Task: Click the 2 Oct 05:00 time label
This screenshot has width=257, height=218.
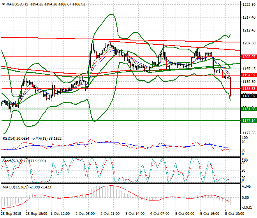Action: [x=85, y=214]
